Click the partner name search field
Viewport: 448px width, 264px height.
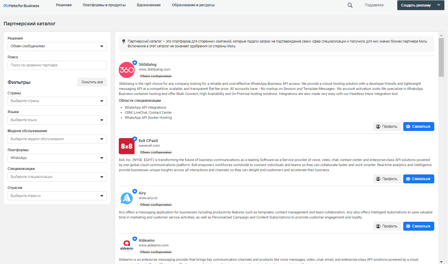pos(57,65)
